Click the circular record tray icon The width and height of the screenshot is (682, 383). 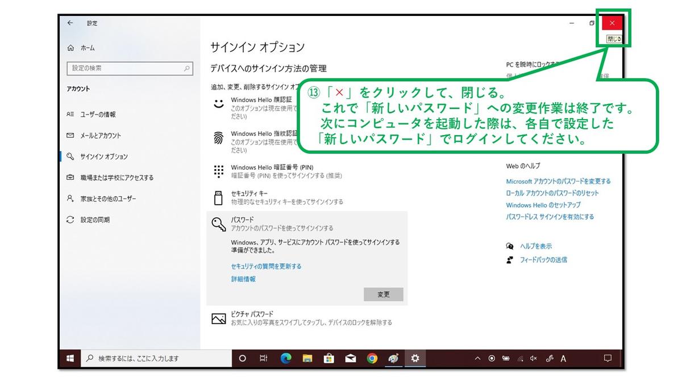(492, 358)
